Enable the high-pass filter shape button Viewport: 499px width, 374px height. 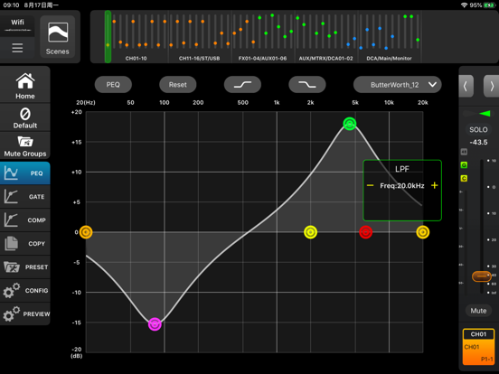(242, 85)
